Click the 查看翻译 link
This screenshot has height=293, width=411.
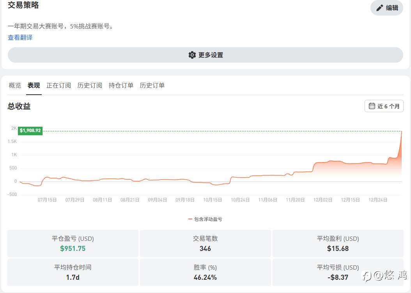coord(20,37)
